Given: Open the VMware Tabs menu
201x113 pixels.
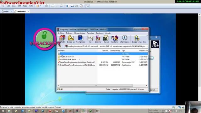Looking at the screenshot, I should point(25,6).
